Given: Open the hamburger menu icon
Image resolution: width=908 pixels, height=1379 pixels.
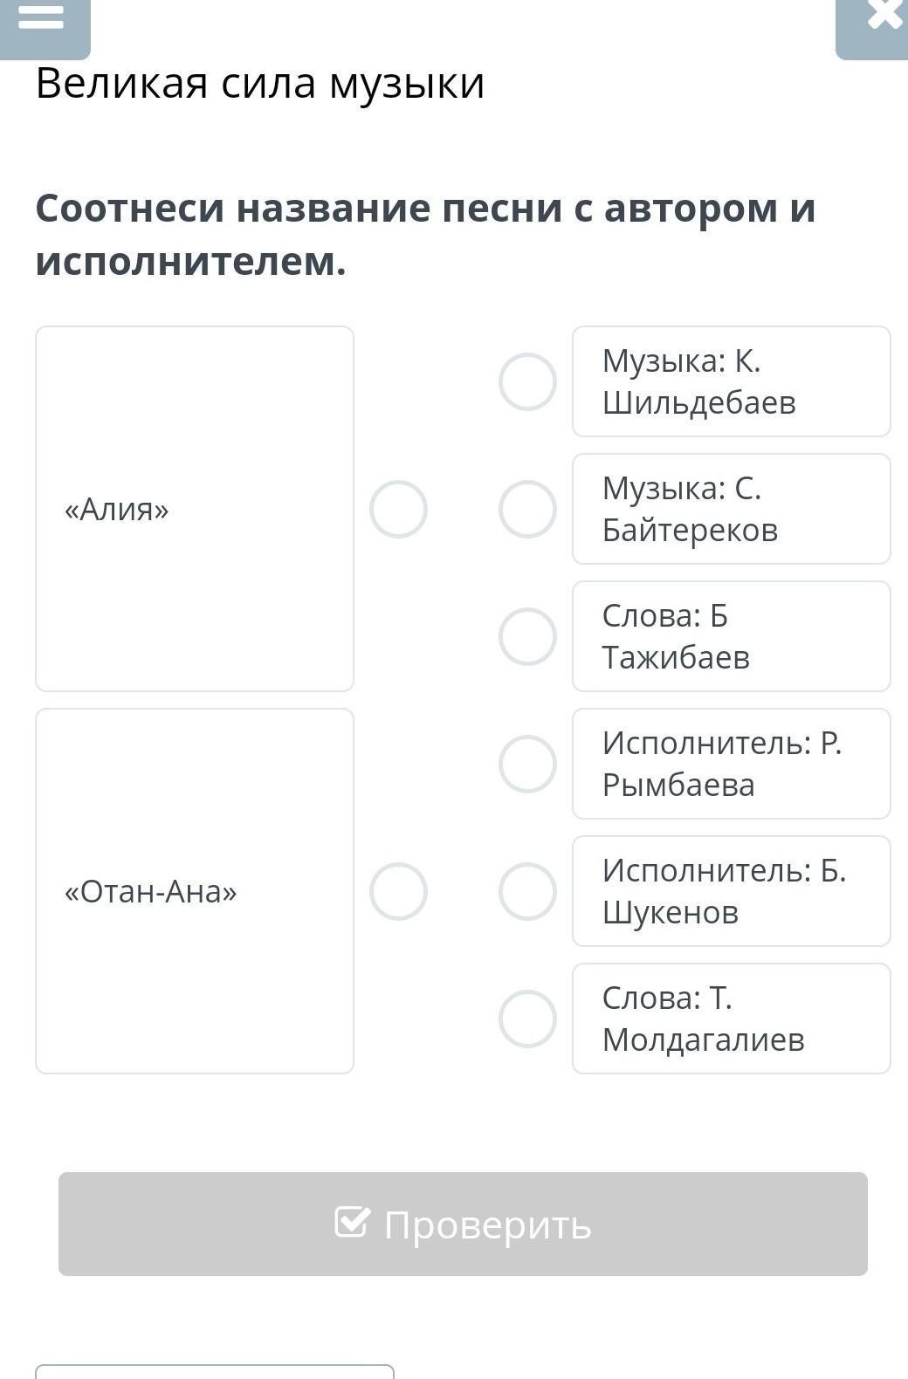Looking at the screenshot, I should (41, 19).
